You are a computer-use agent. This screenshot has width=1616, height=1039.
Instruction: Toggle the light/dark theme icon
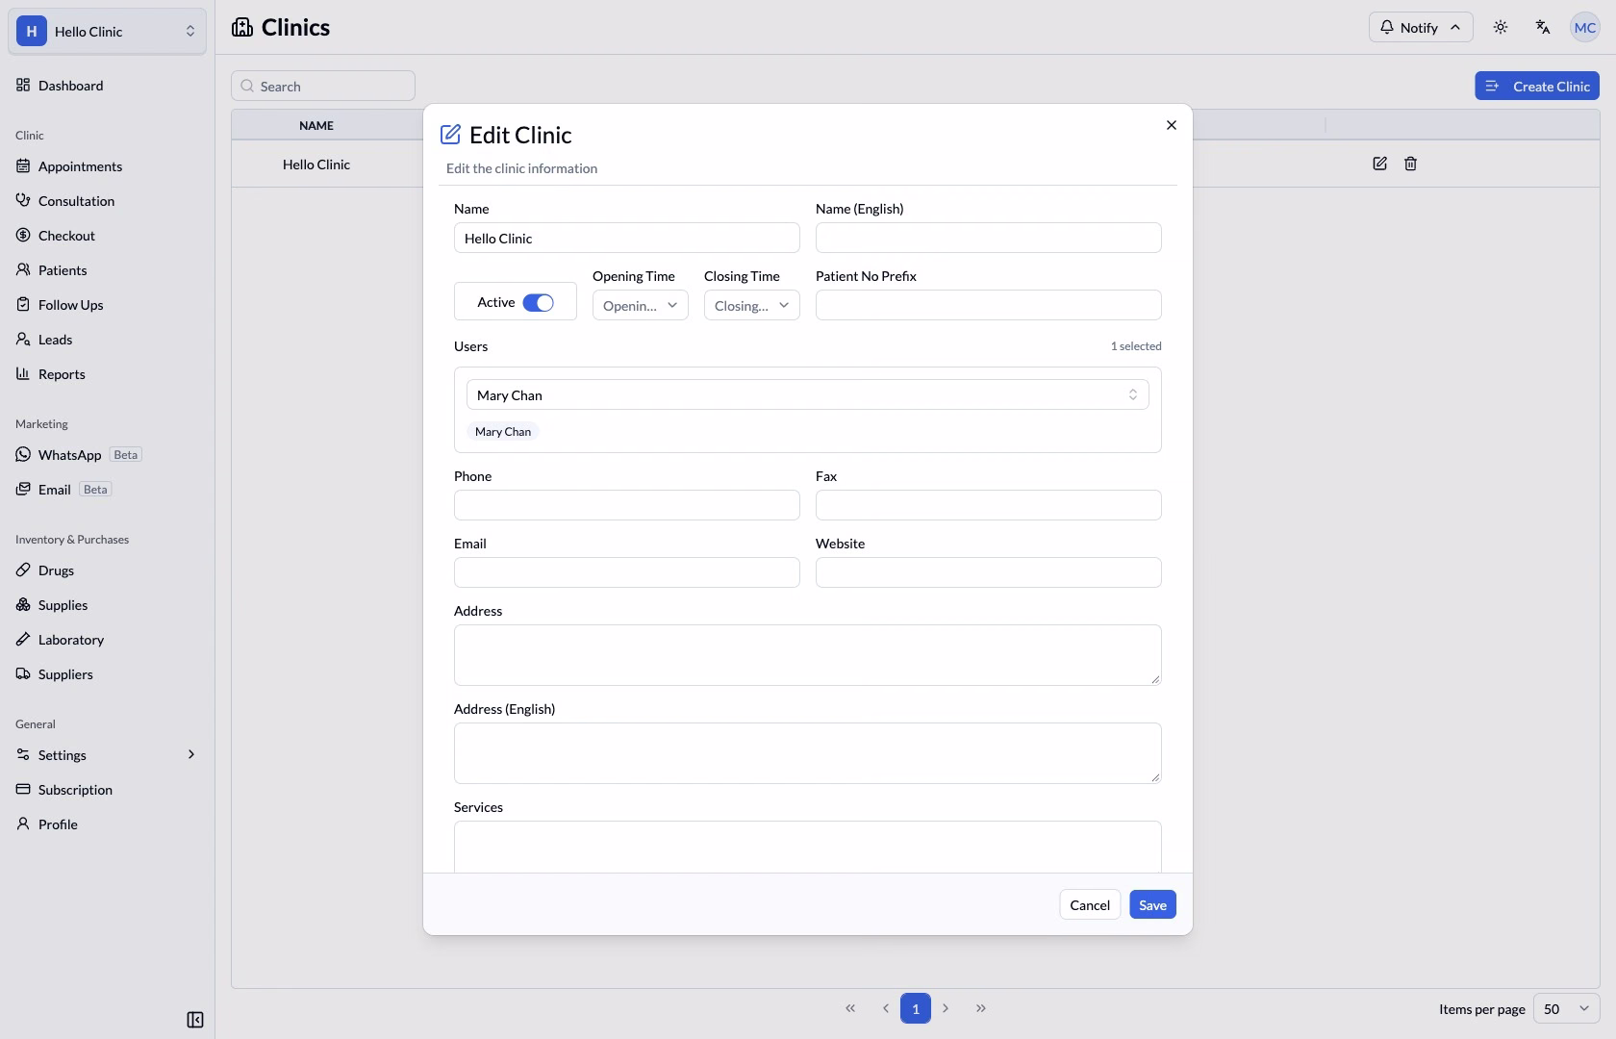[1501, 27]
